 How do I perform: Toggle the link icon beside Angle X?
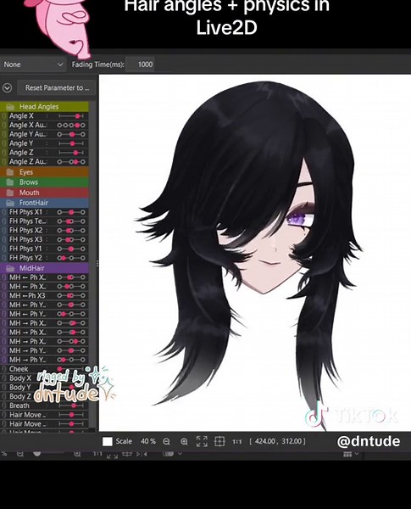(3, 116)
